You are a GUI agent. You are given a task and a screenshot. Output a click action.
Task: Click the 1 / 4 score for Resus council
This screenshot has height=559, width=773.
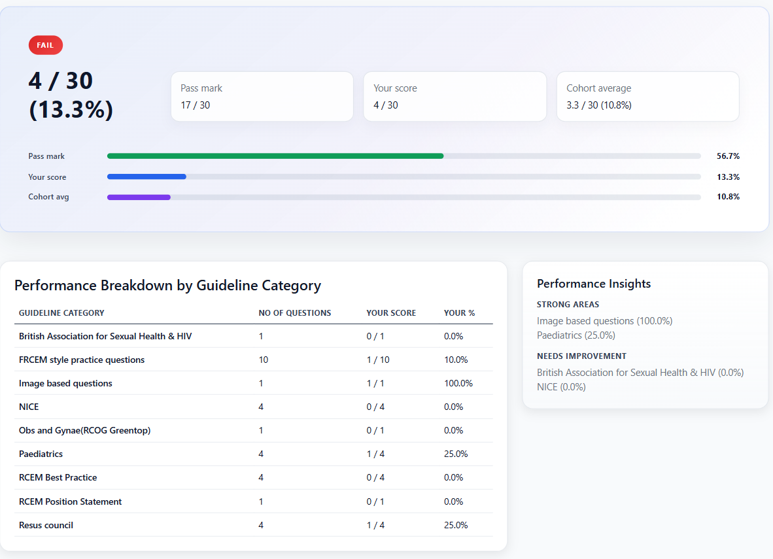[x=375, y=525]
